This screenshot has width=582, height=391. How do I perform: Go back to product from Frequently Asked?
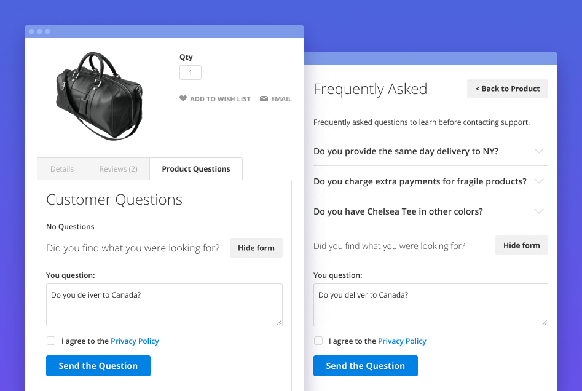coord(507,89)
